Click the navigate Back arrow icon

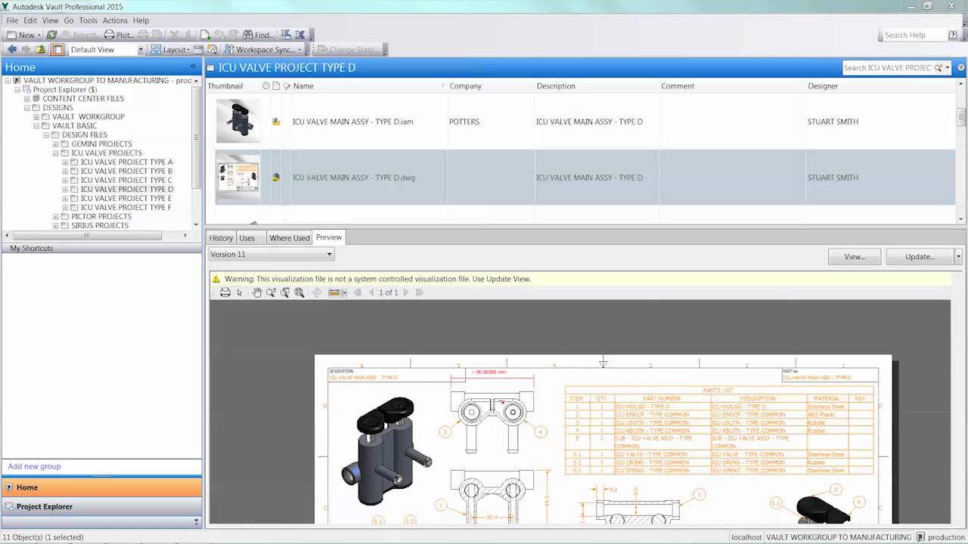click(x=12, y=50)
